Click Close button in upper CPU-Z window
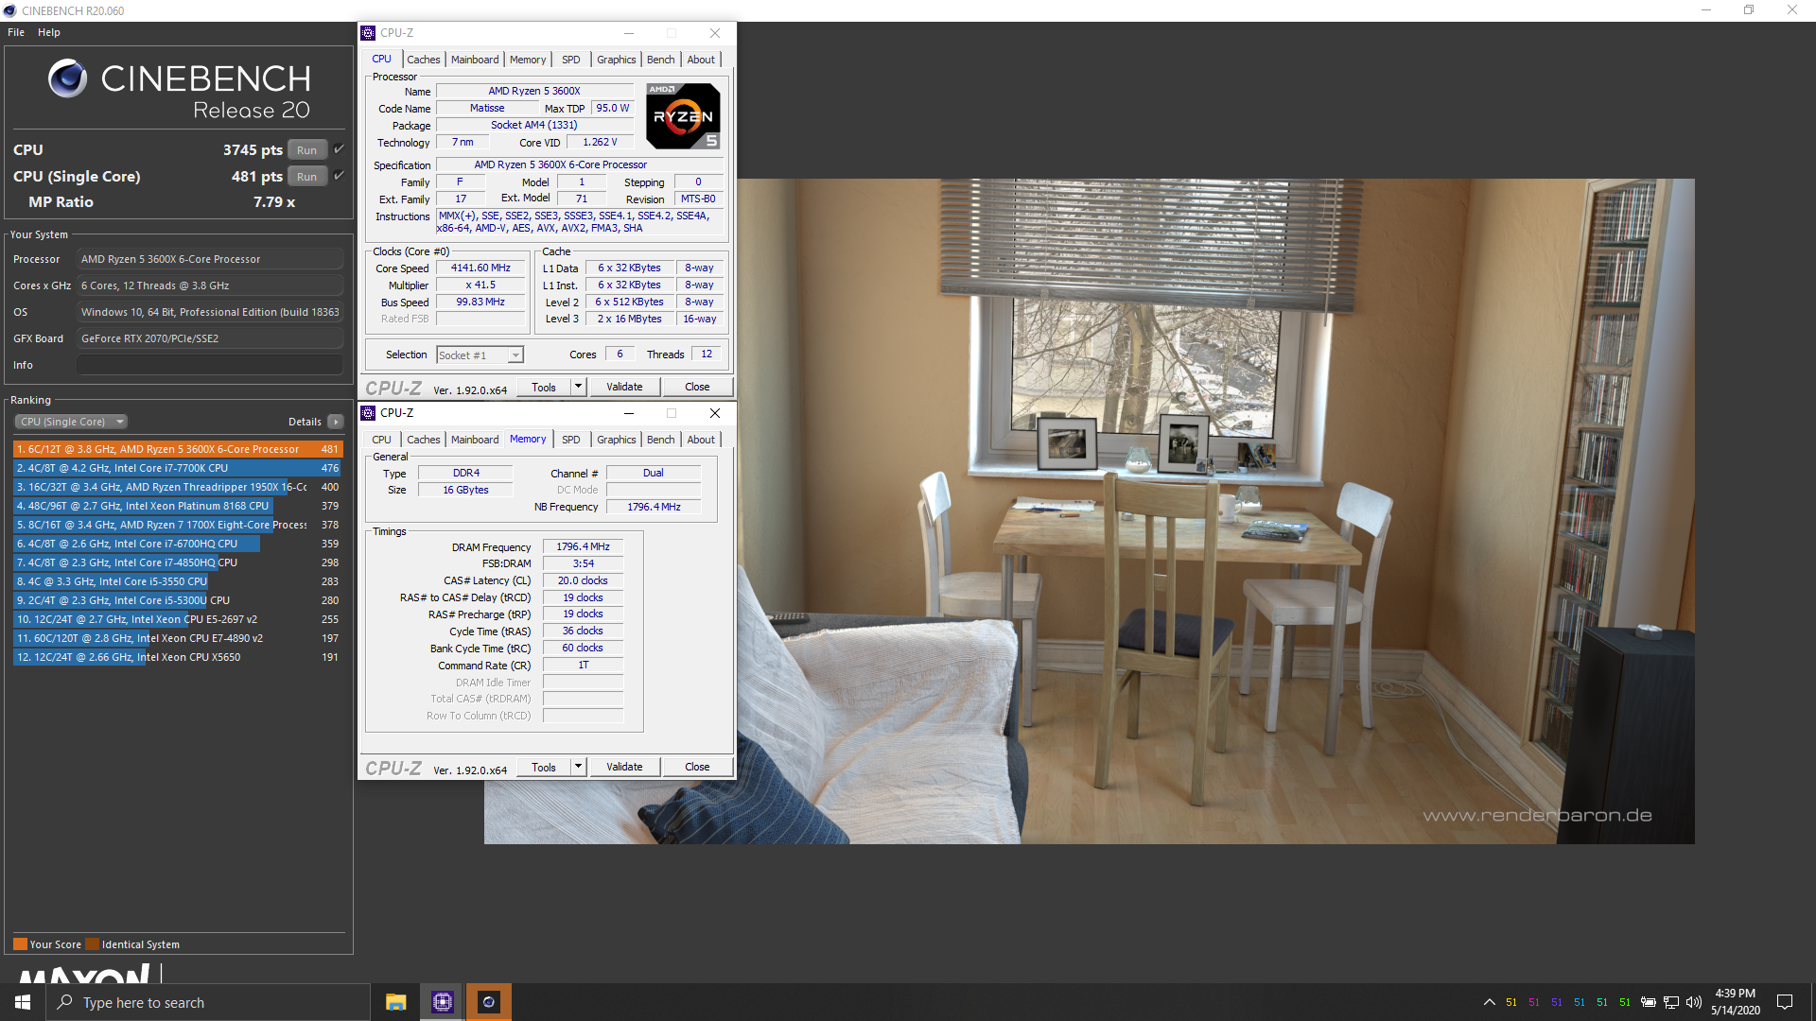 pos(697,387)
